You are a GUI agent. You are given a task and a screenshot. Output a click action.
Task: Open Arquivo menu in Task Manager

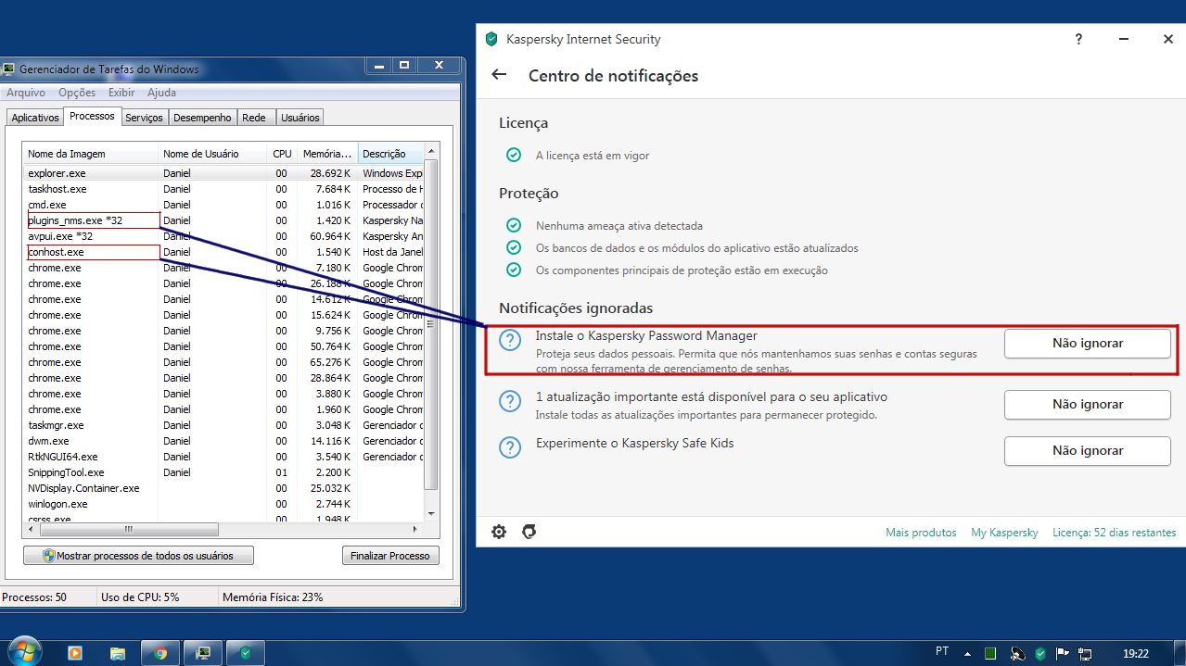click(x=26, y=93)
